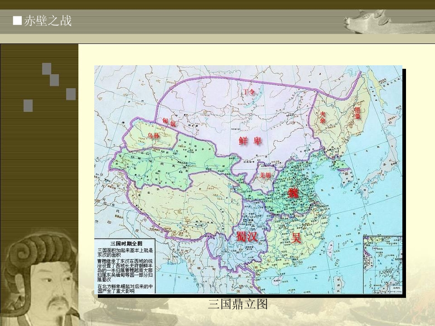
Task: Click the 夫余 label on map
Action: click(322, 117)
